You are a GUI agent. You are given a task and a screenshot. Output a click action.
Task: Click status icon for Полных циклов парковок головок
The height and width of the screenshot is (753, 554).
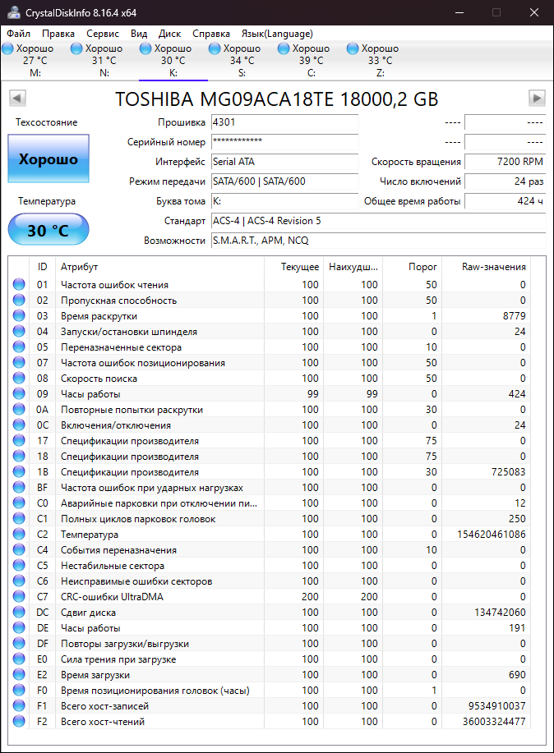pyautogui.click(x=19, y=519)
